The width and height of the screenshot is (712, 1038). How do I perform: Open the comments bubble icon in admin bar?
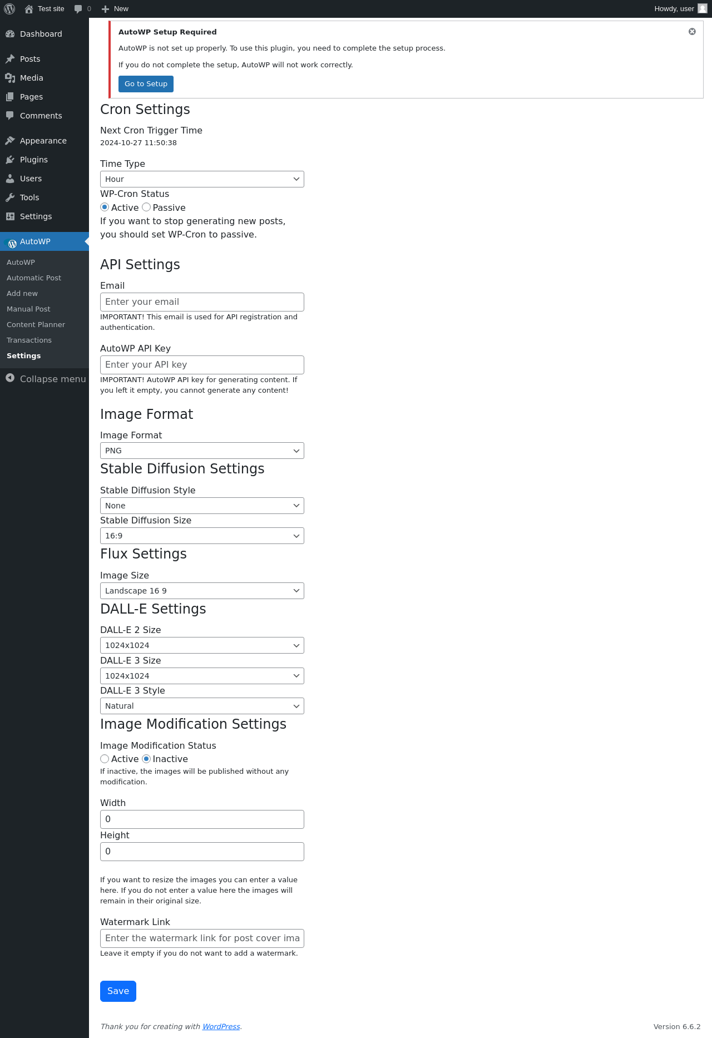(x=78, y=9)
